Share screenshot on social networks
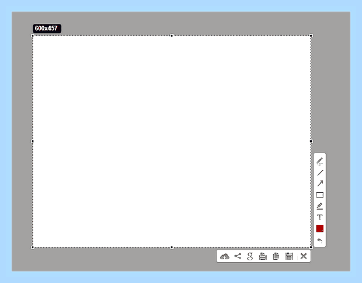Screen dimensions: 362x283 pos(238,256)
